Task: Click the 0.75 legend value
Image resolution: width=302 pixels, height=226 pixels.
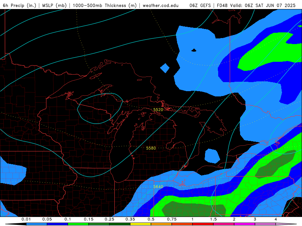Action: (x=172, y=219)
